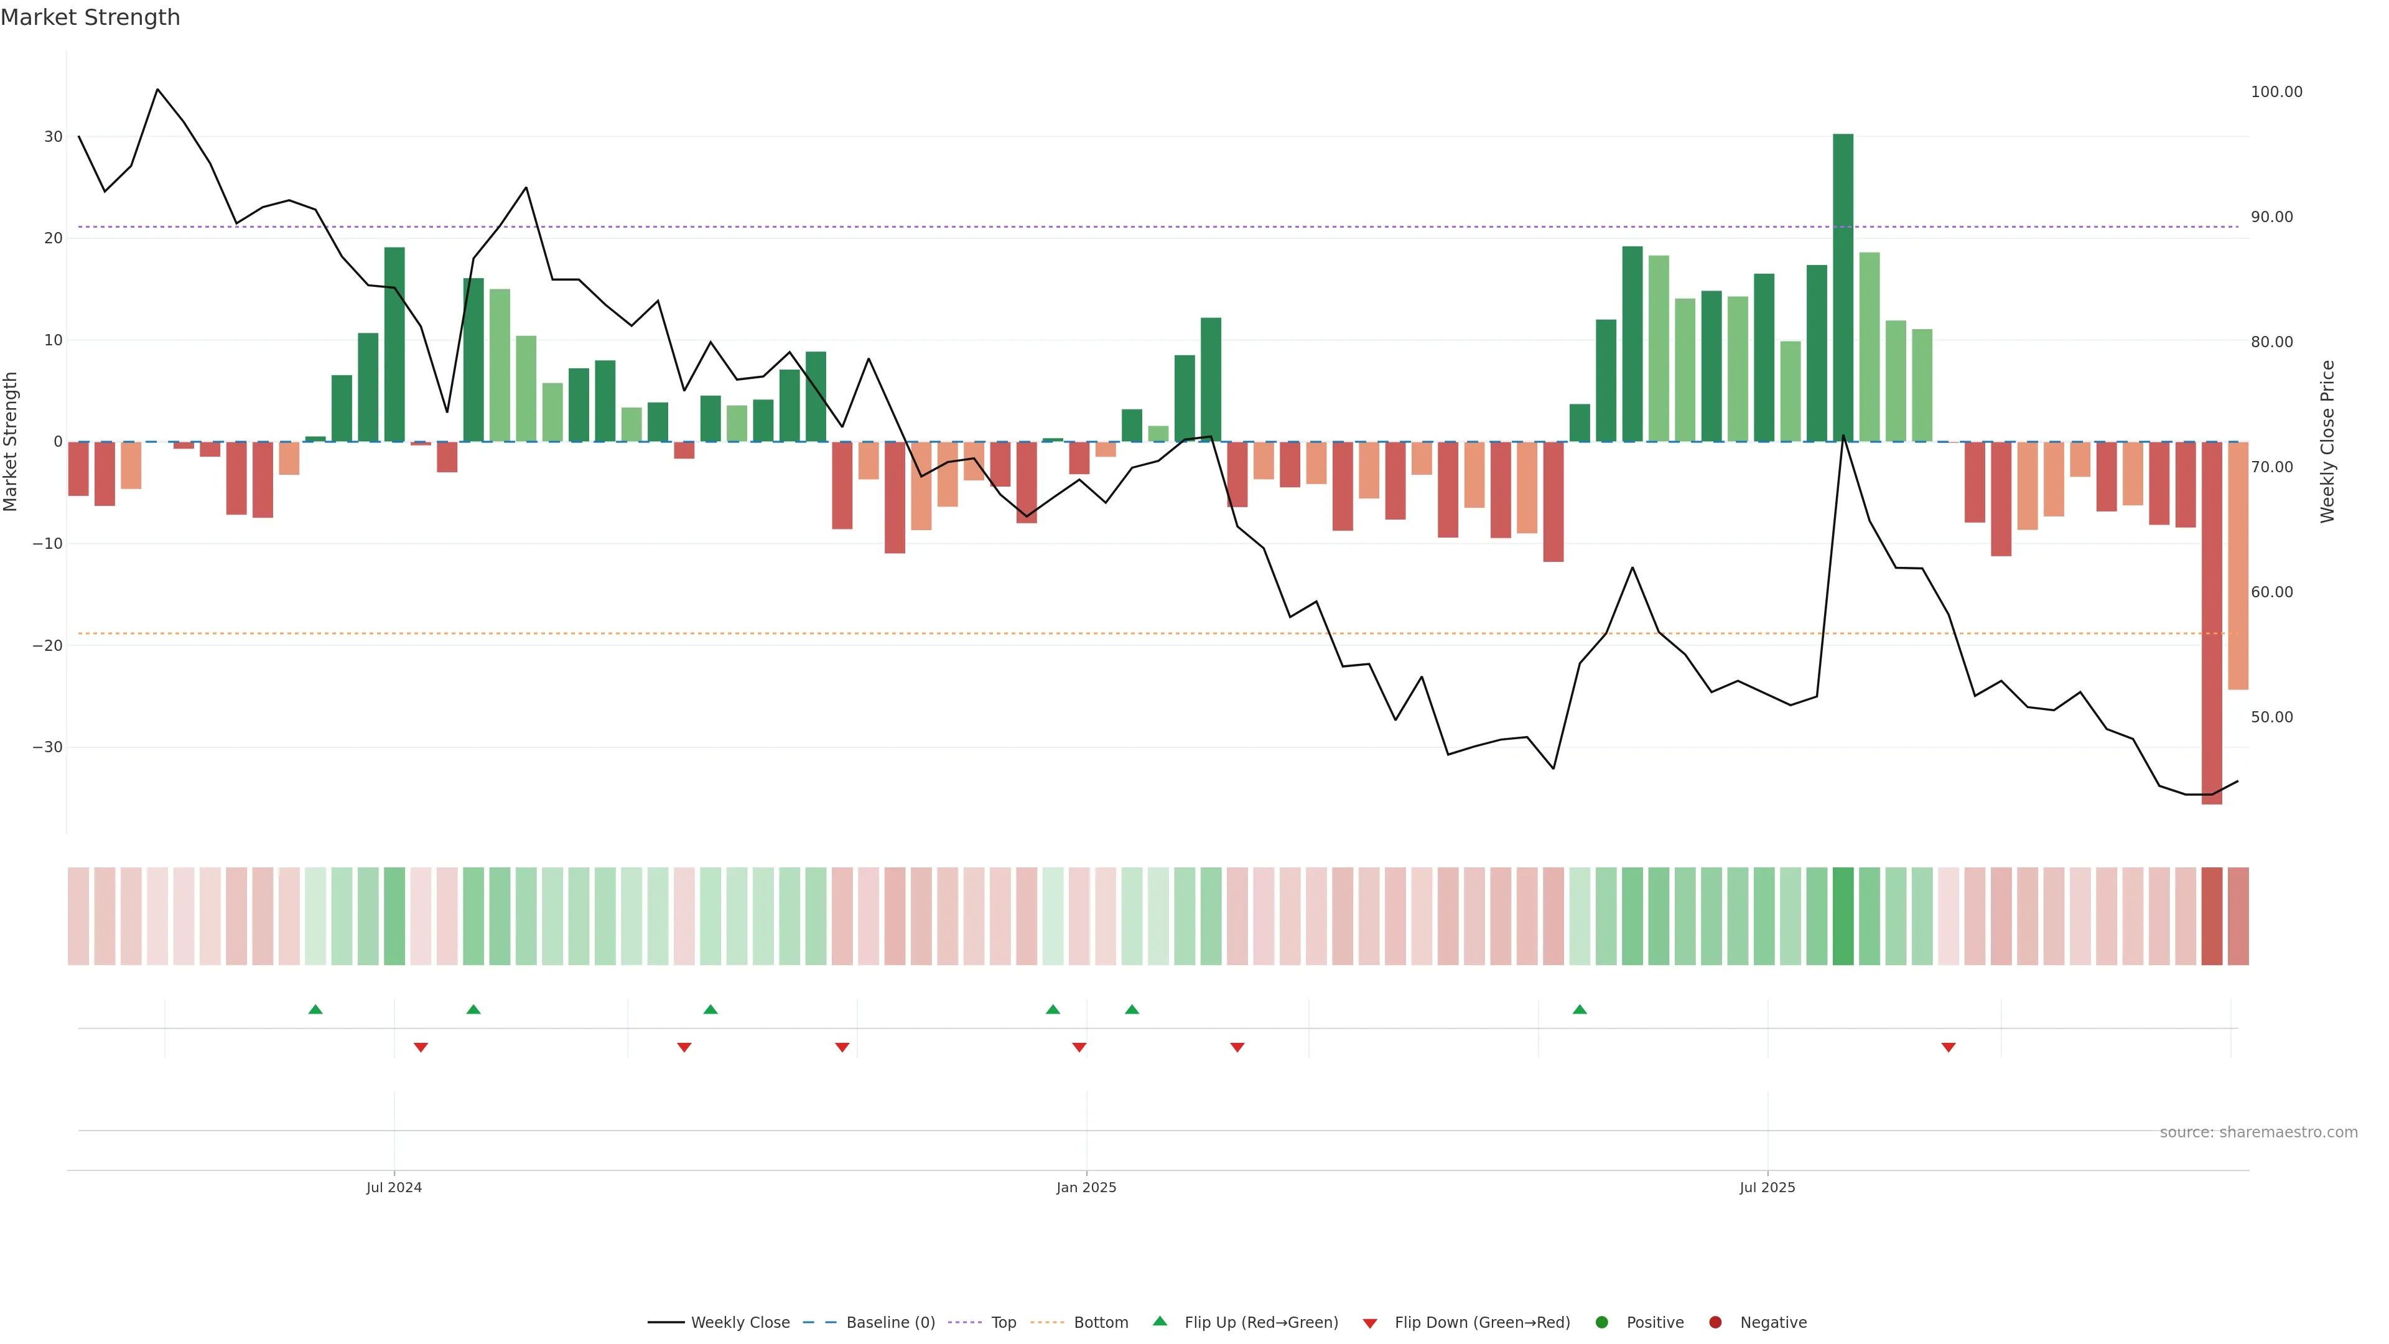This screenshot has width=2389, height=1344.
Task: Click the rightmost red flip-down triangle marker
Action: [x=1949, y=1047]
